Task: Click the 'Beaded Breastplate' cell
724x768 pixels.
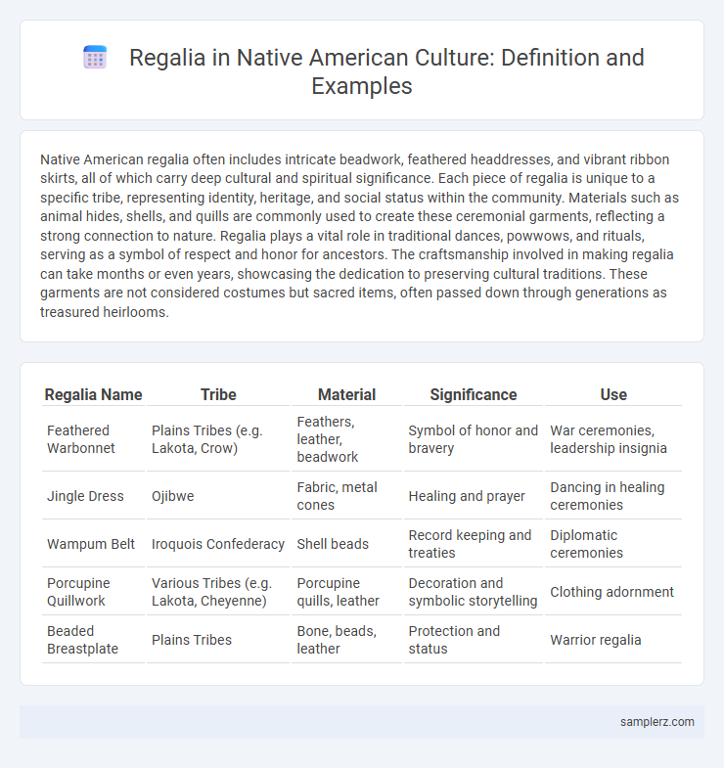Action: [94, 640]
